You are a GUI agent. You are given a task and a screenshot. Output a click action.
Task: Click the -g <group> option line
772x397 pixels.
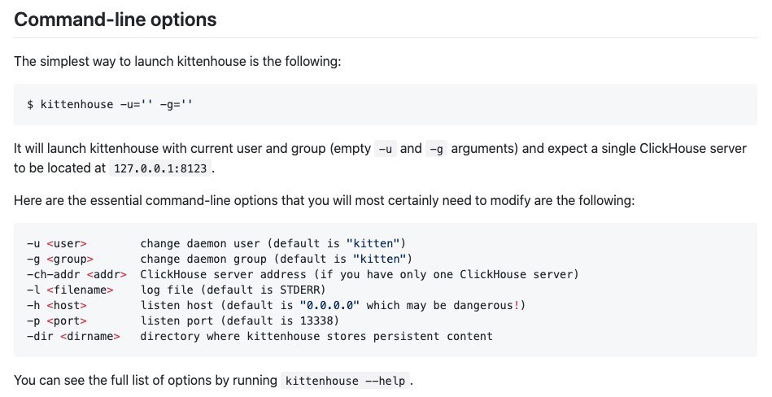tap(220, 259)
